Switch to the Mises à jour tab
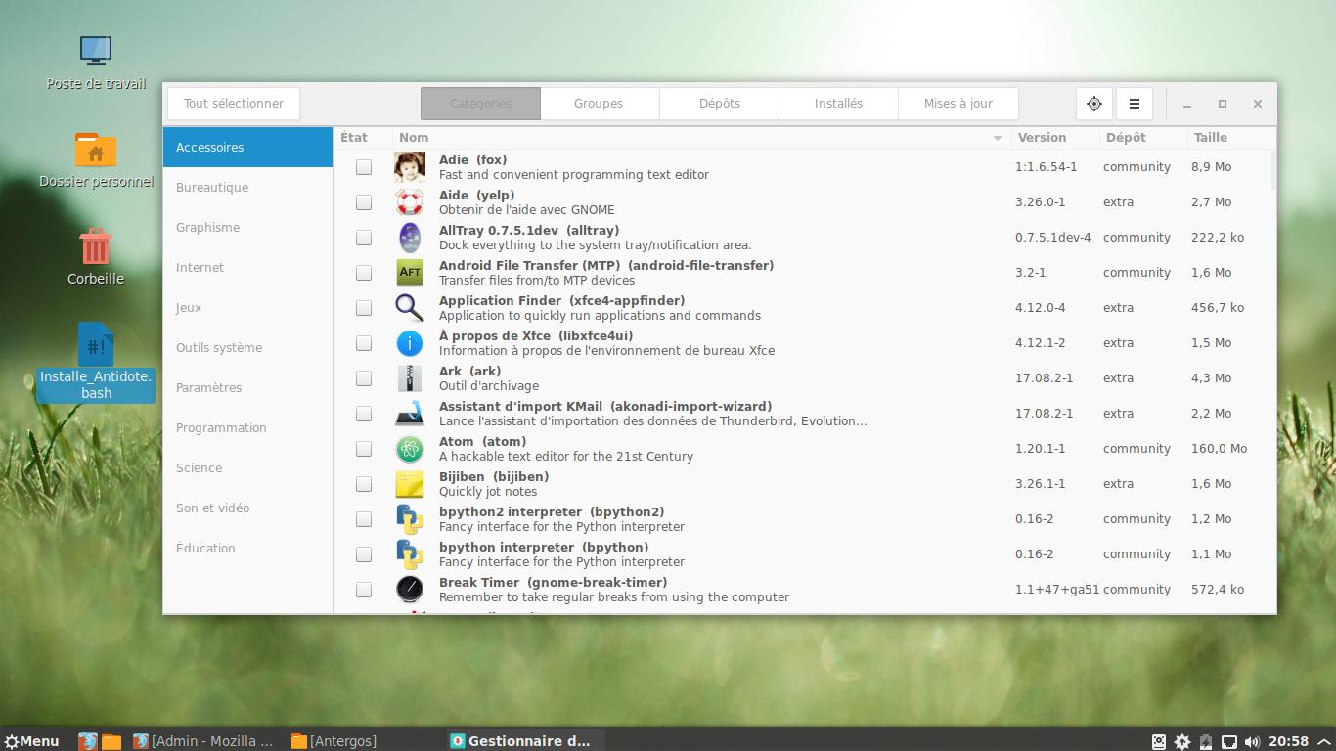Image resolution: width=1336 pixels, height=751 pixels. pos(958,104)
